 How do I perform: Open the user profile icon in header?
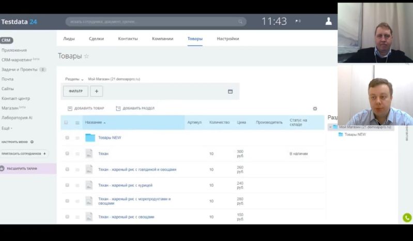click(328, 21)
